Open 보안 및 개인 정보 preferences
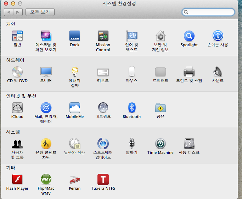The height and width of the screenshot is (199, 242). [x=161, y=36]
